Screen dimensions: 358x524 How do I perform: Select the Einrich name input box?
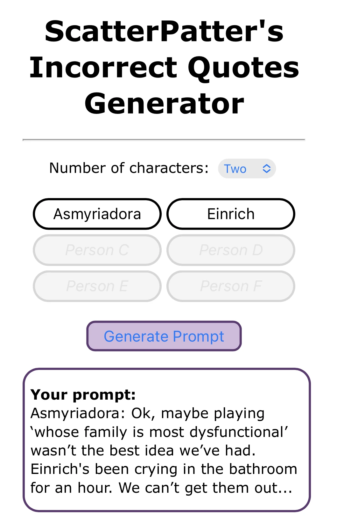tap(231, 214)
